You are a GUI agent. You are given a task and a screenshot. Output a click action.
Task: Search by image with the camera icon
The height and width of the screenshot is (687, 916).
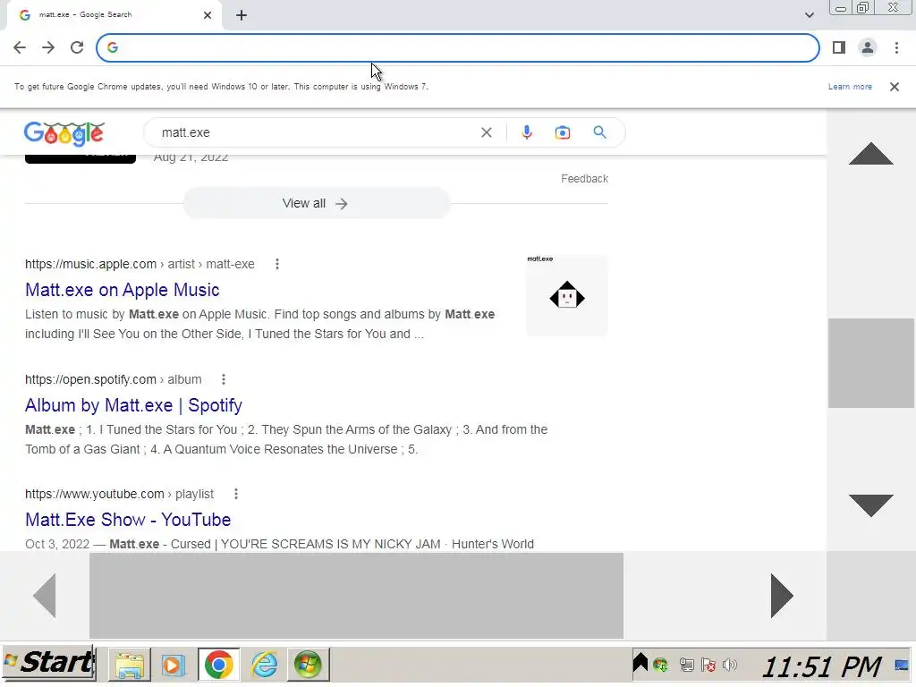(x=562, y=132)
